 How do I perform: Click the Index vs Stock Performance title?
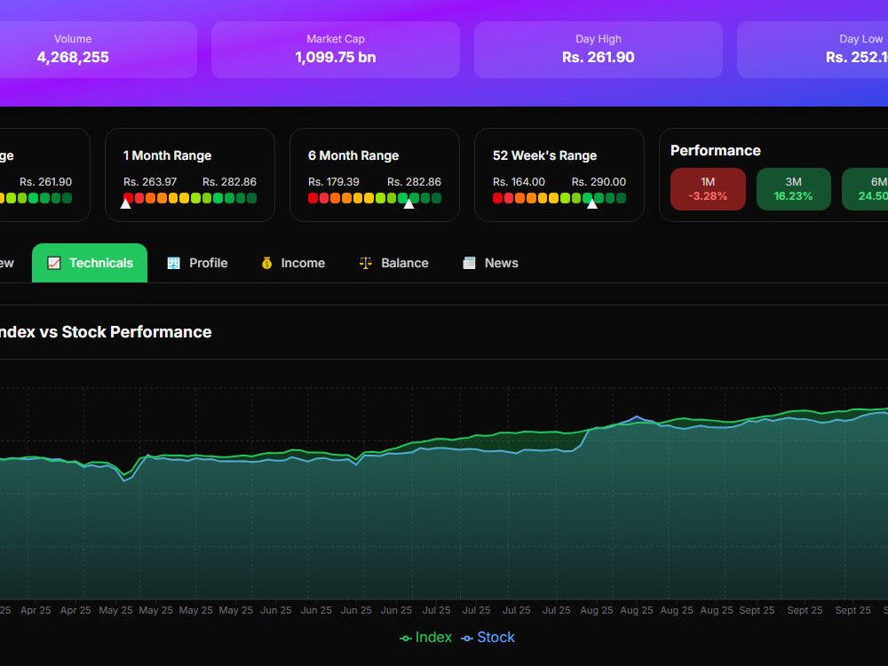[106, 332]
